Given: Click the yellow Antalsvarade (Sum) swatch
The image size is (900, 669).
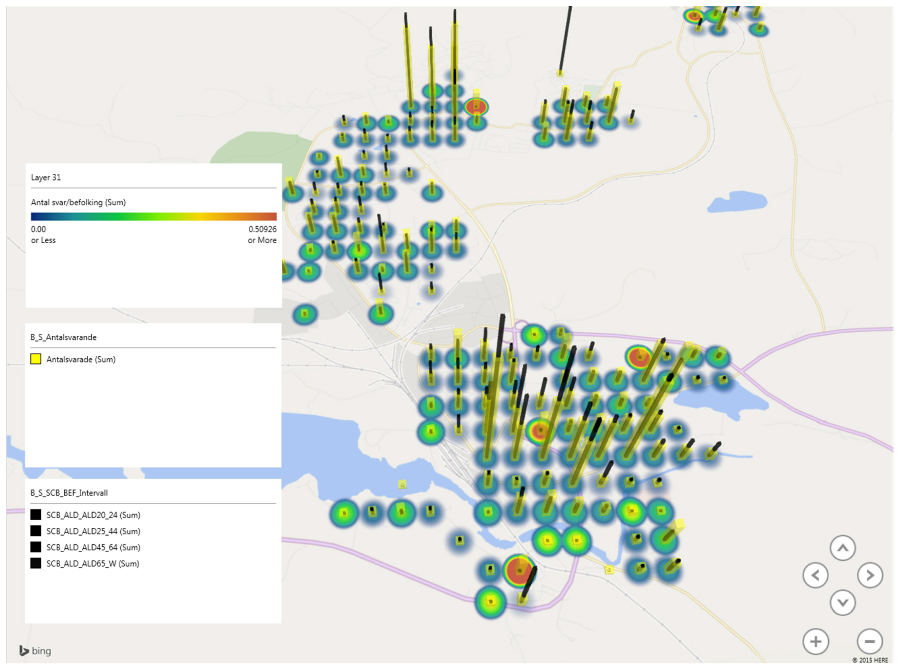Looking at the screenshot, I should [x=36, y=359].
